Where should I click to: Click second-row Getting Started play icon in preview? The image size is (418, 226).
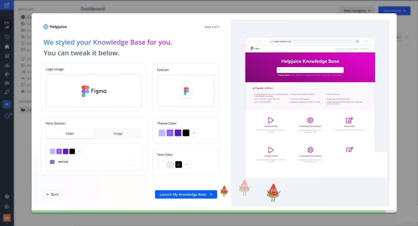pyautogui.click(x=271, y=150)
